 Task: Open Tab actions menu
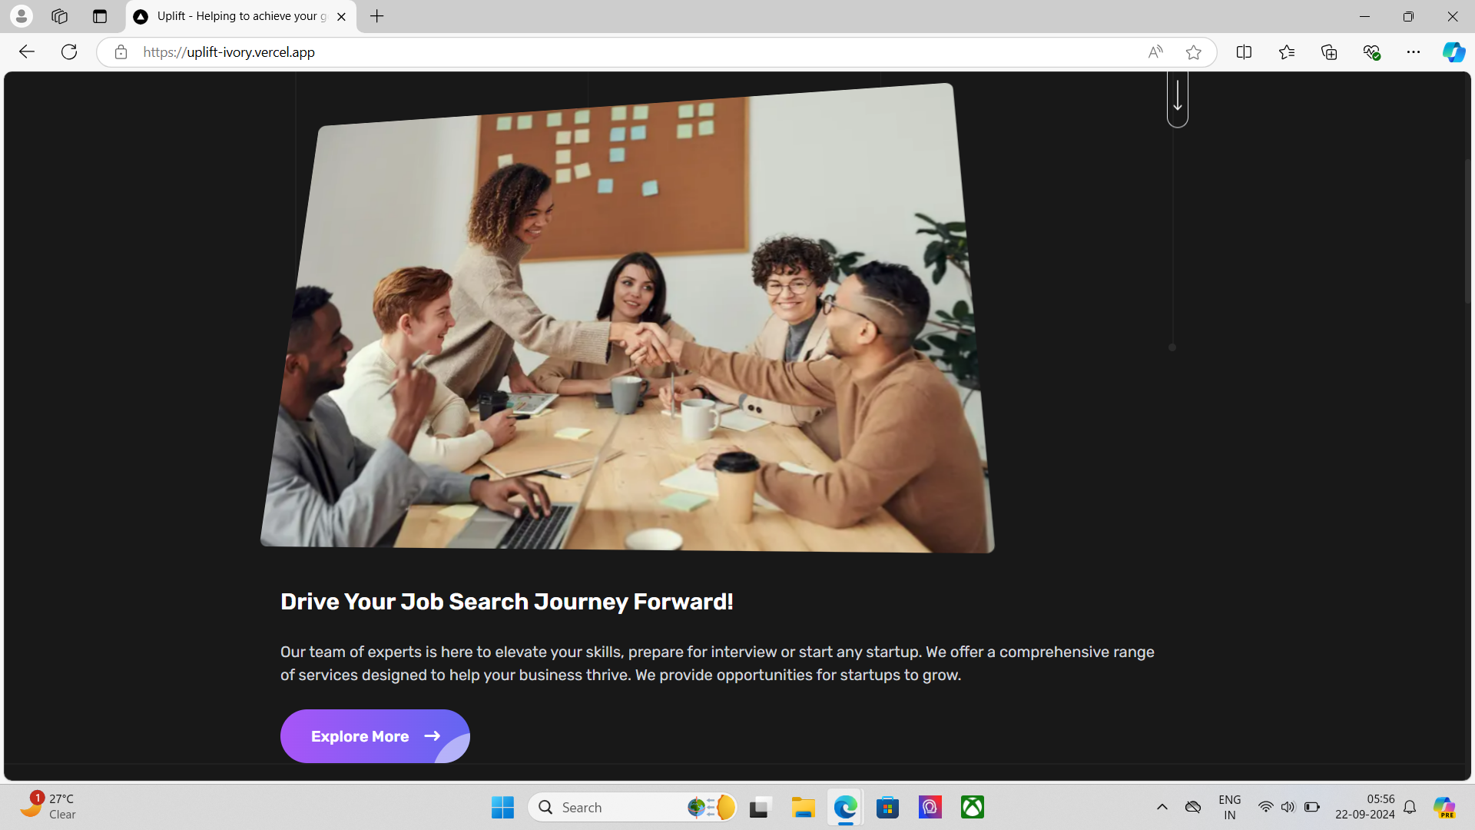100,16
